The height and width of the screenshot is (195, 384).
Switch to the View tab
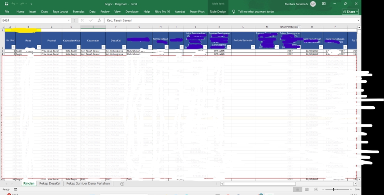pyautogui.click(x=118, y=12)
